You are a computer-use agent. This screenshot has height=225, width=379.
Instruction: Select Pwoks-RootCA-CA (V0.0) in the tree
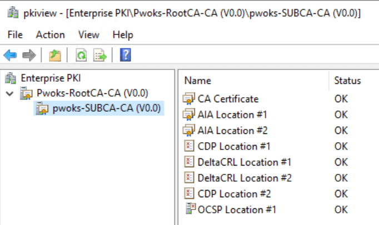coord(92,93)
